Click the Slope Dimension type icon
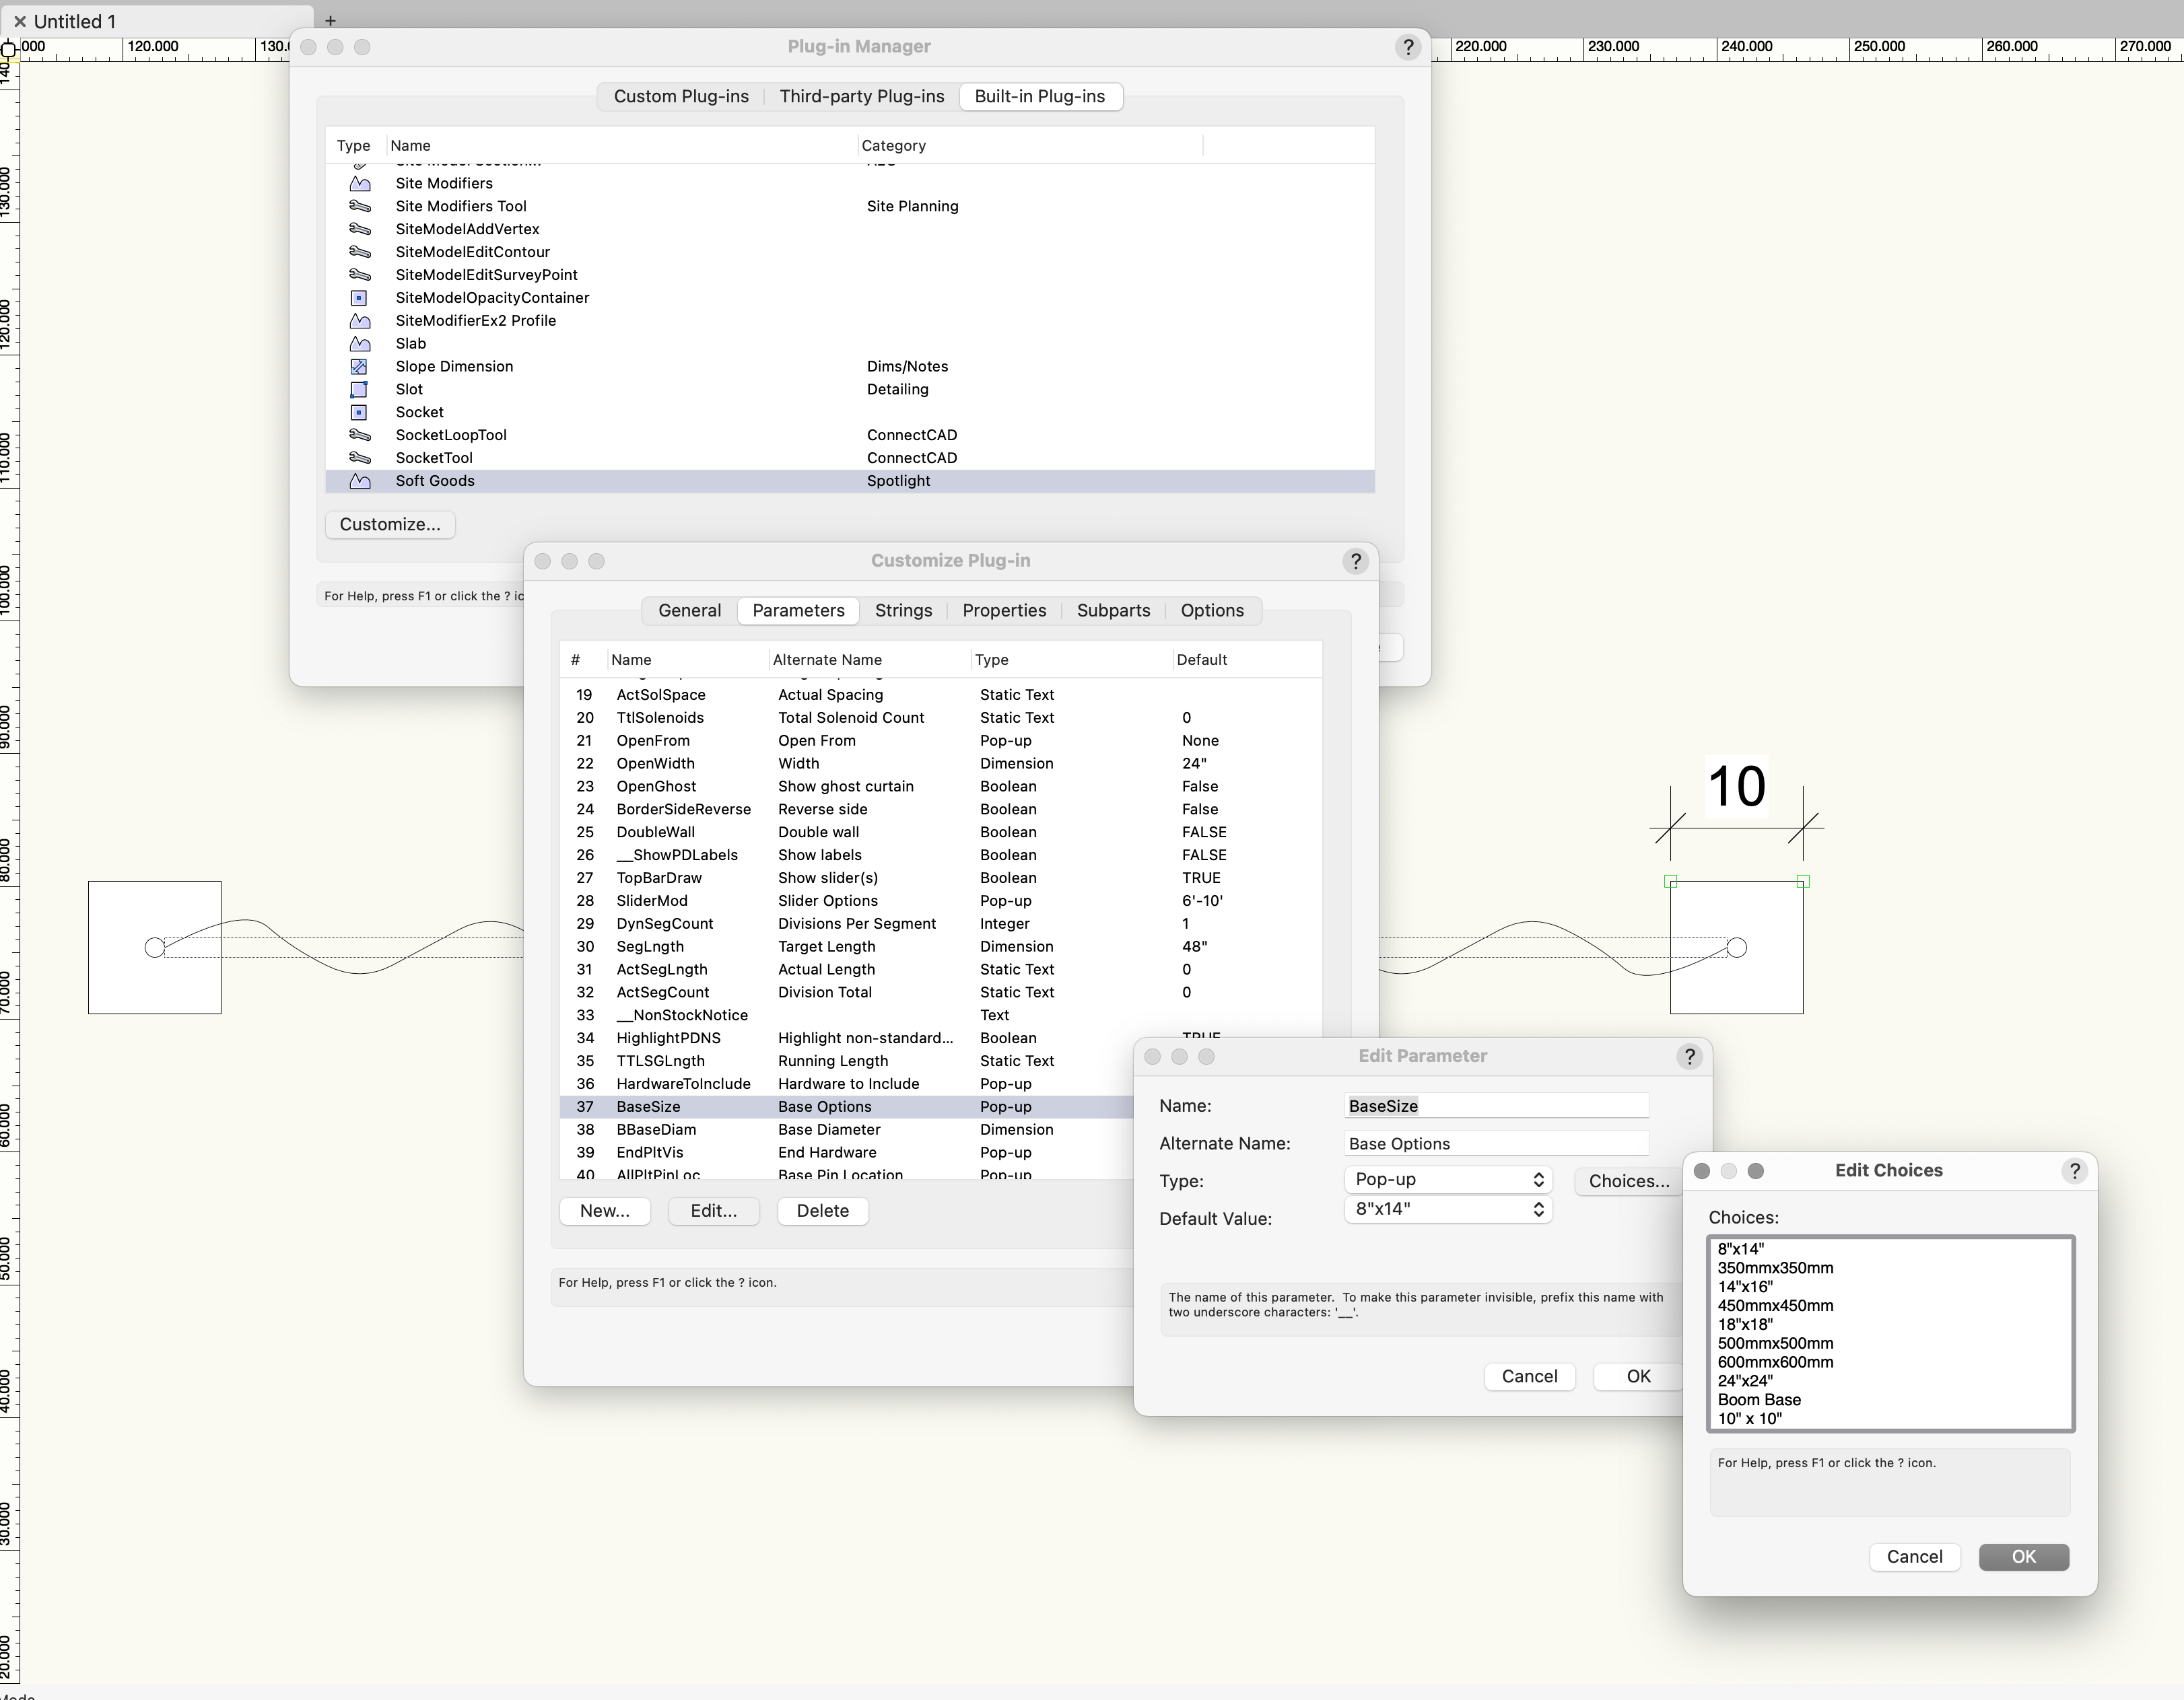Image resolution: width=2184 pixels, height=1700 pixels. pos(359,367)
